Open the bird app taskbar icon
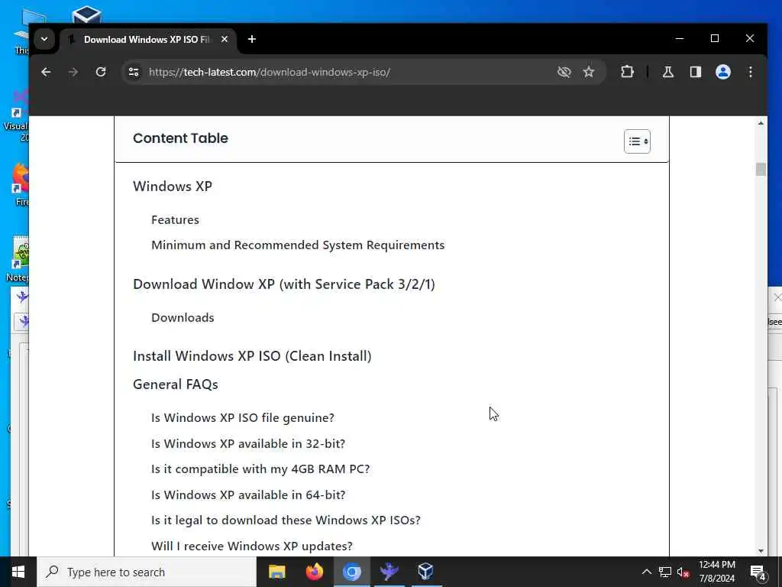782x587 pixels. (x=389, y=572)
